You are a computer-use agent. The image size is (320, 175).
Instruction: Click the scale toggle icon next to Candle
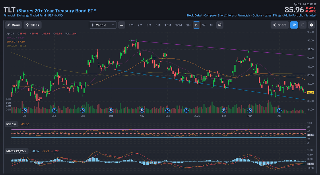[122, 25]
